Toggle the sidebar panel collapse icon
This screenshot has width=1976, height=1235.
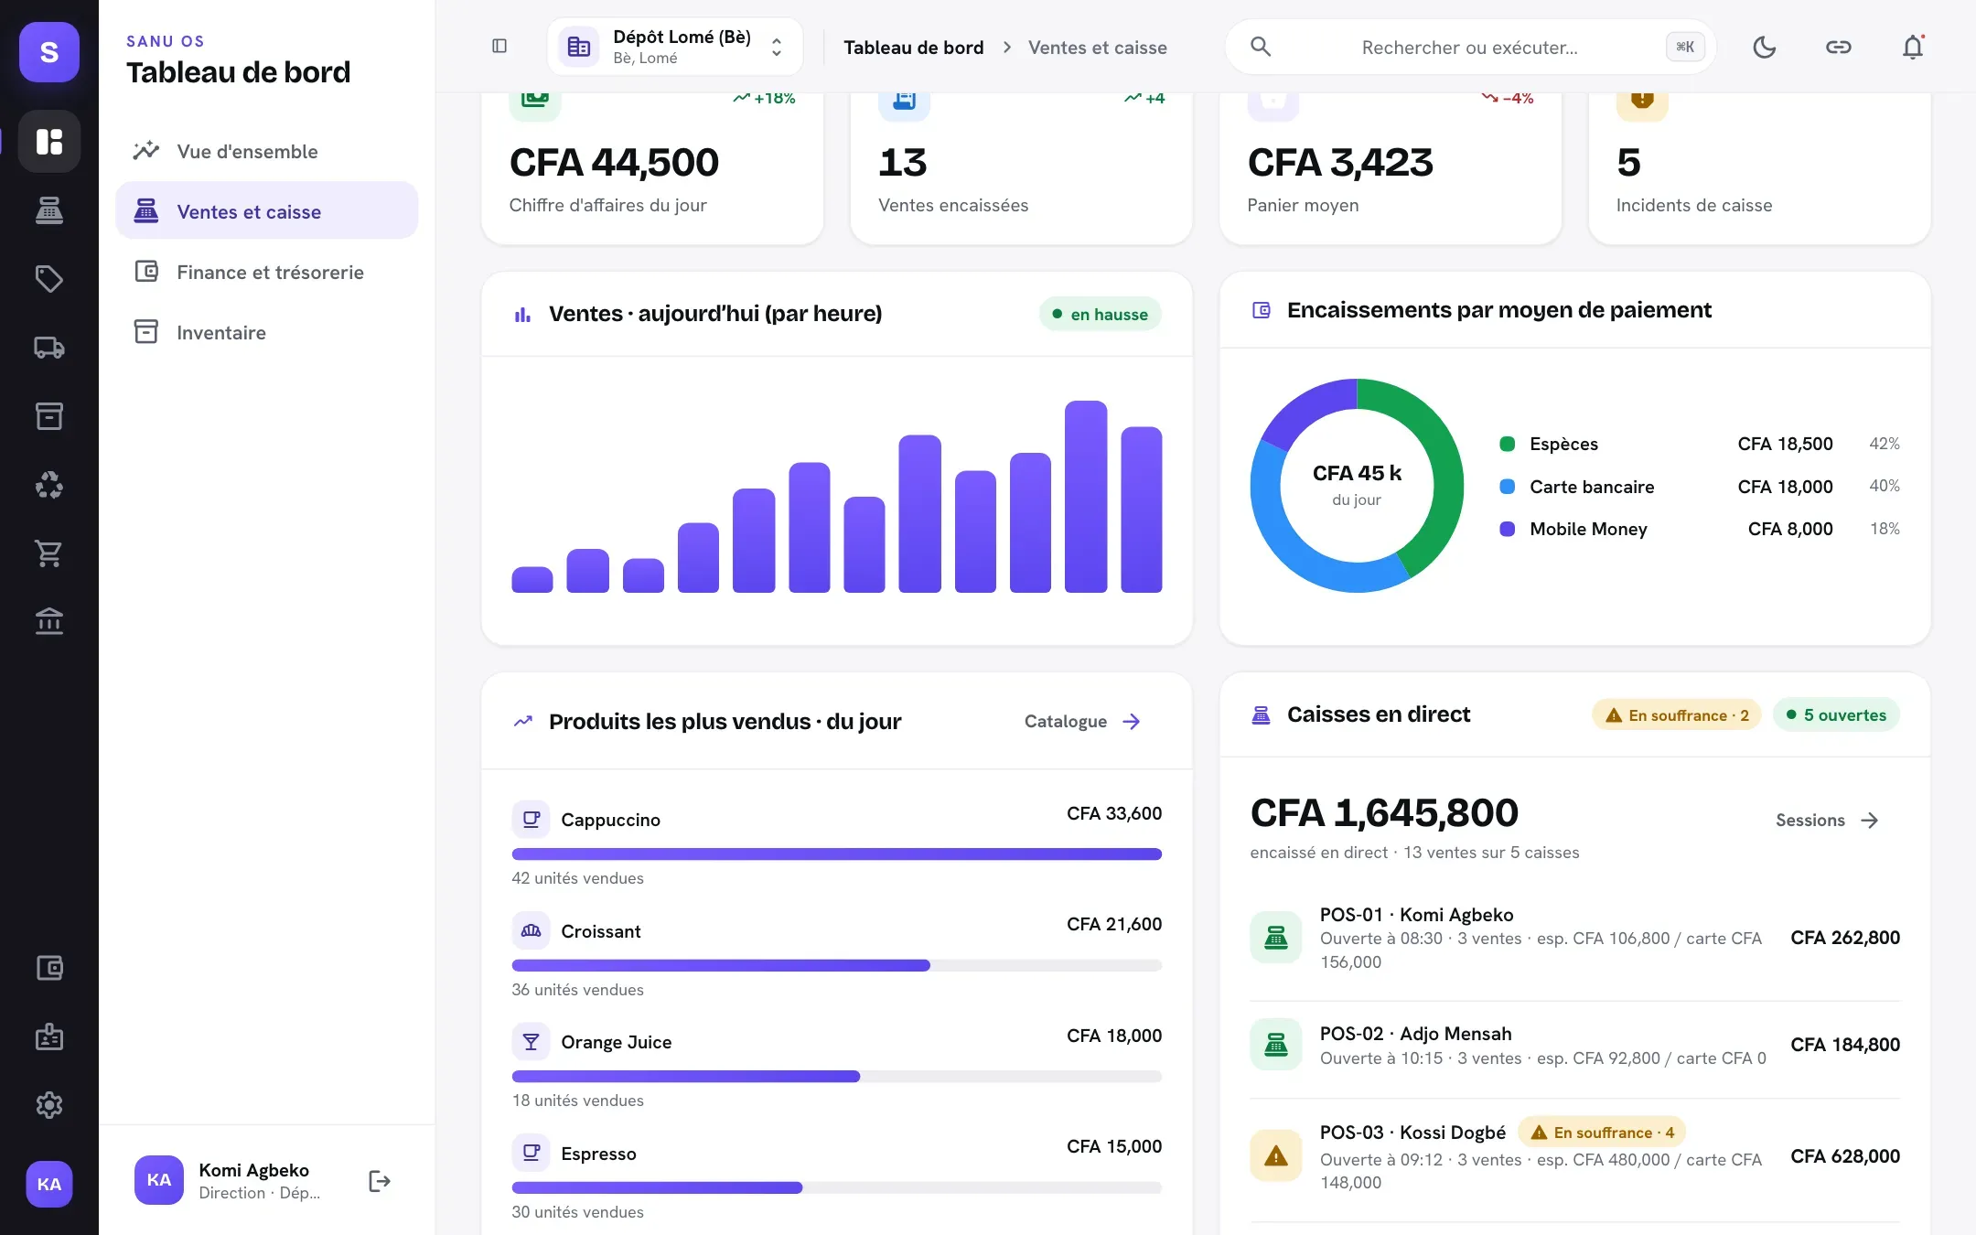click(499, 46)
